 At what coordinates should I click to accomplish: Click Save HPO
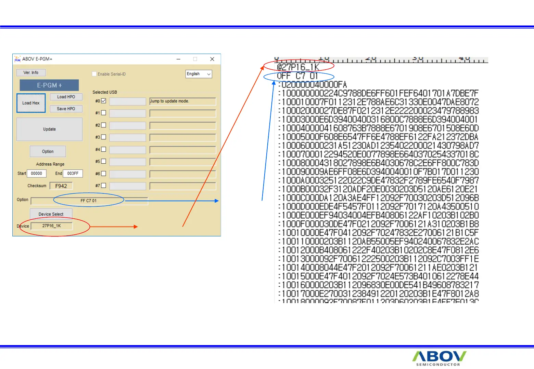point(66,109)
